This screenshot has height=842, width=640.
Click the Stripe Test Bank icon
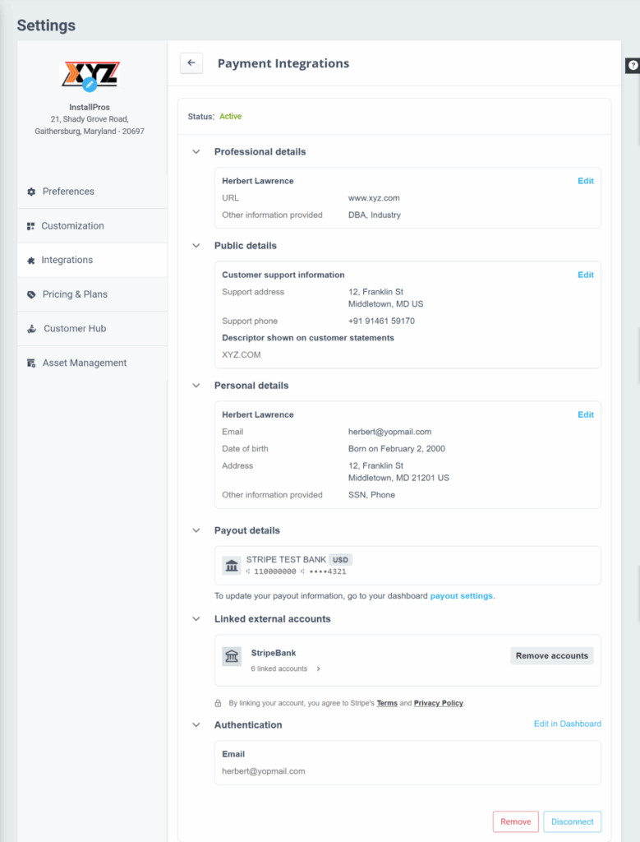[x=232, y=566]
